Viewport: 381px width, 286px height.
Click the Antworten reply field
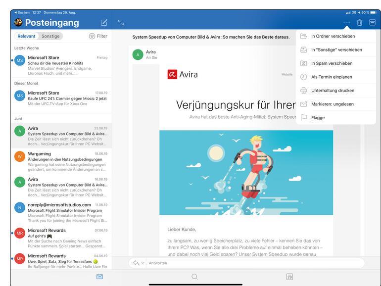[x=255, y=263]
